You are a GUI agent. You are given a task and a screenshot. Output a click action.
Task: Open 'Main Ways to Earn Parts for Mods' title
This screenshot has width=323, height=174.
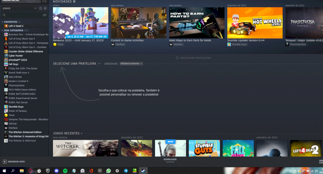coord(190,40)
